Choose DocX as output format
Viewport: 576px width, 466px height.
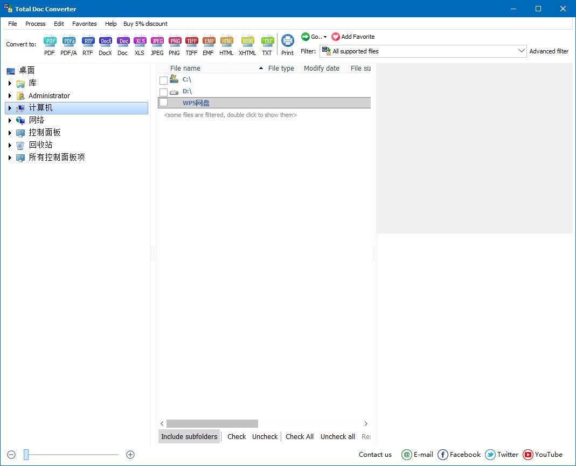pos(106,45)
